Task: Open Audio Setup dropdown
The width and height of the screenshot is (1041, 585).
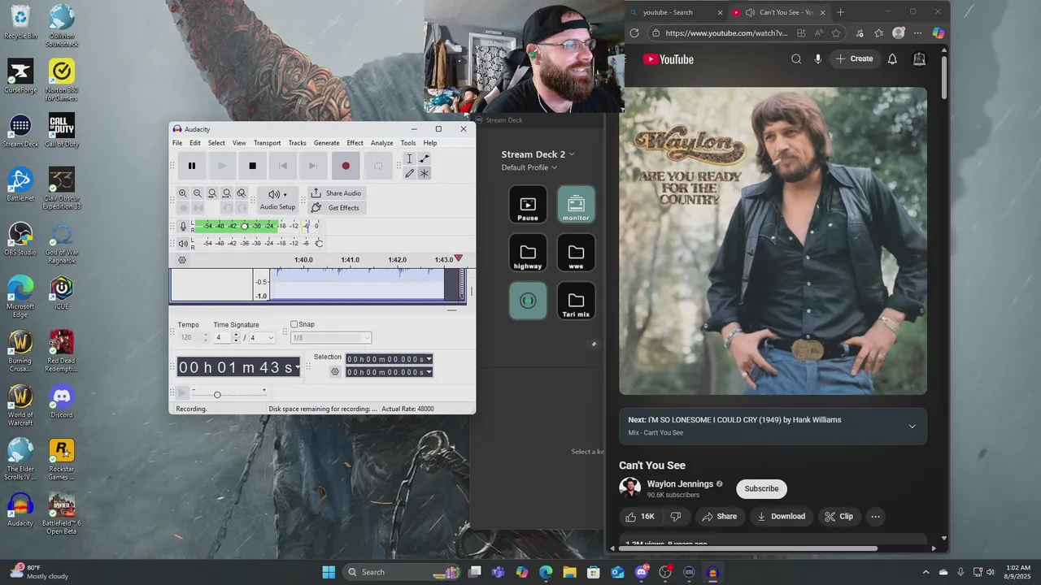Action: coord(277,200)
